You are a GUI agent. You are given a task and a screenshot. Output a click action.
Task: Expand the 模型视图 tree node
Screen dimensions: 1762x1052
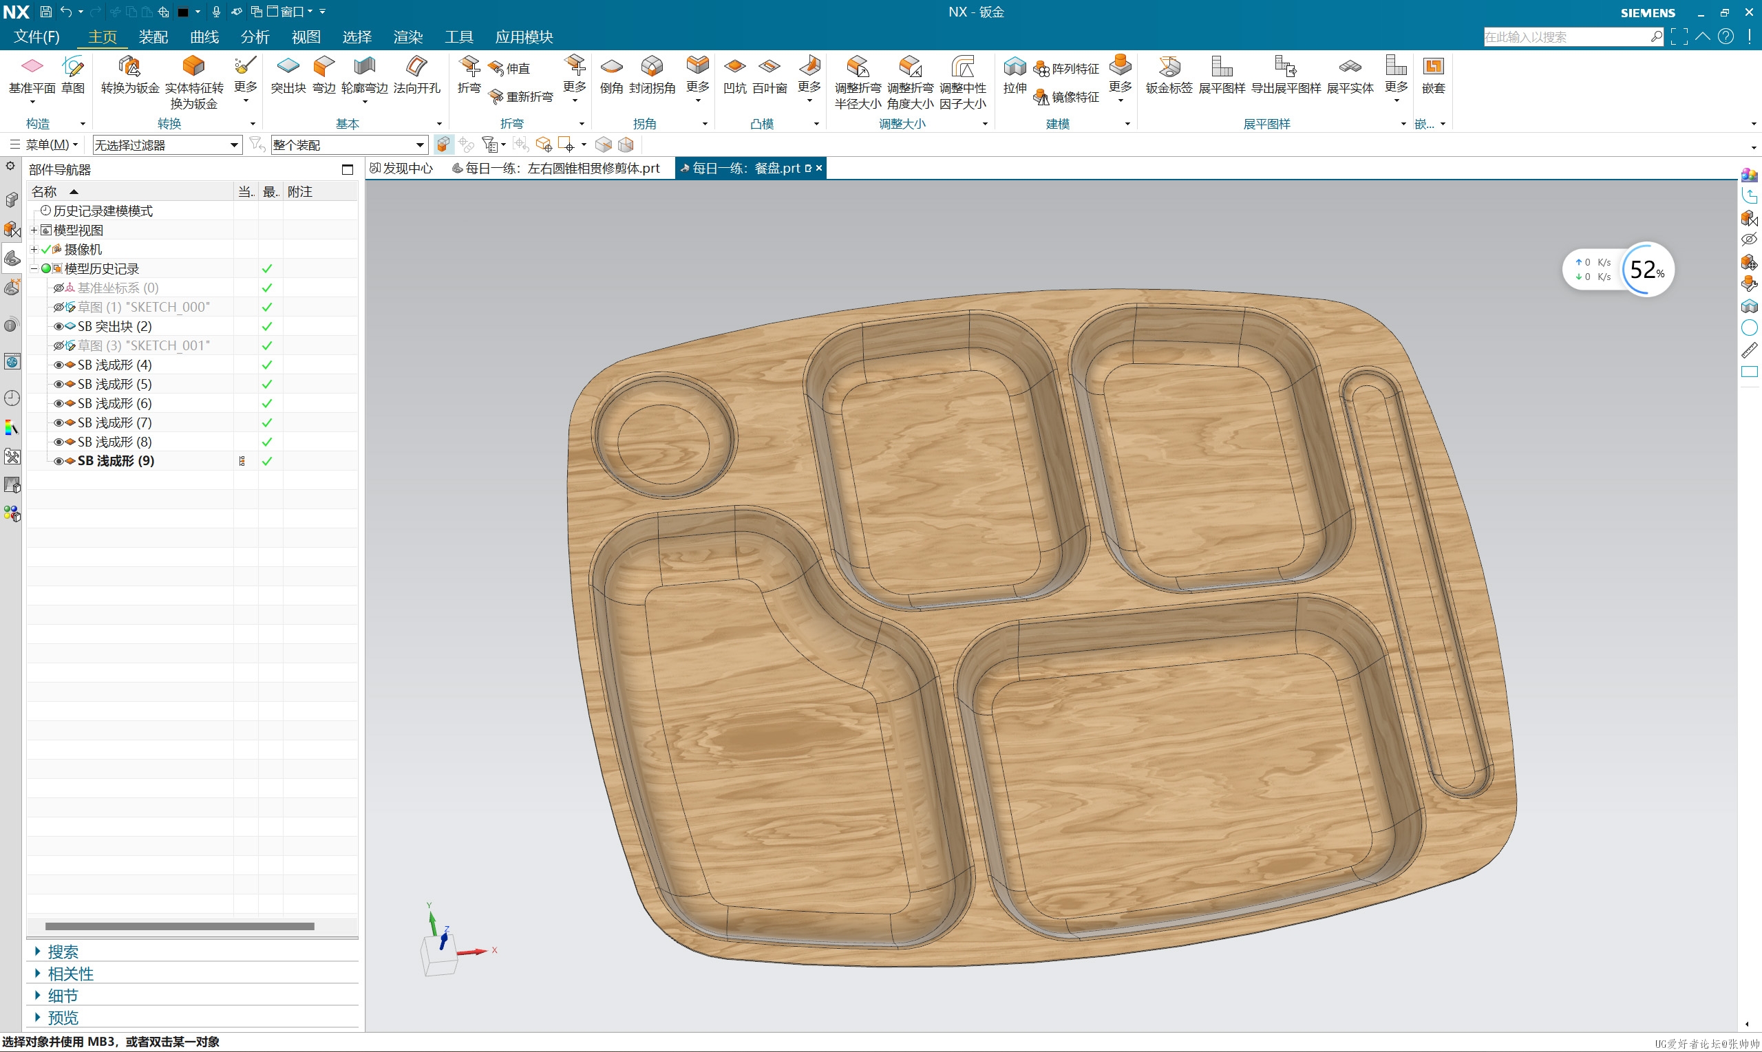[33, 230]
